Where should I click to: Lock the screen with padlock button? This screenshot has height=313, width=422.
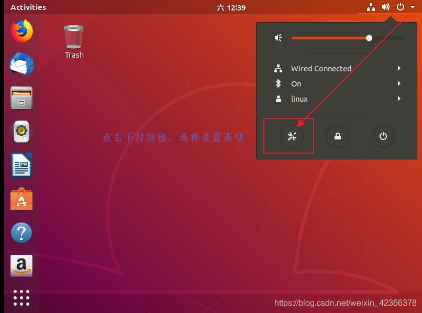tap(338, 136)
